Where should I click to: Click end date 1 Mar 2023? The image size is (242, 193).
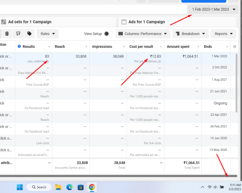(x=219, y=56)
